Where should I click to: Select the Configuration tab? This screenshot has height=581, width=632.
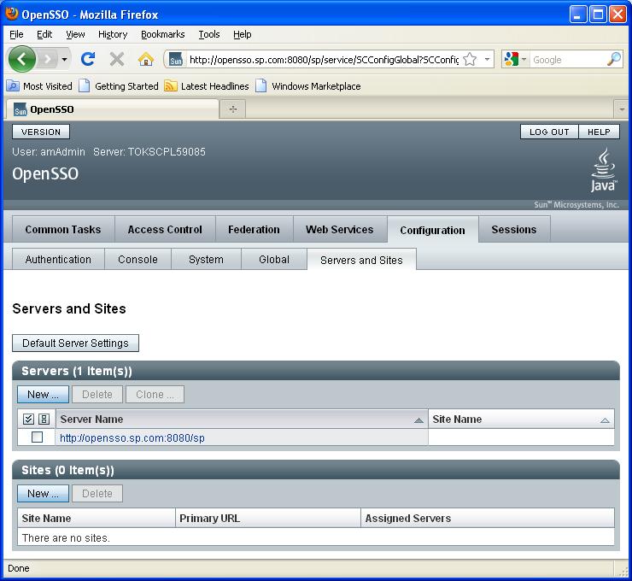[x=432, y=230]
